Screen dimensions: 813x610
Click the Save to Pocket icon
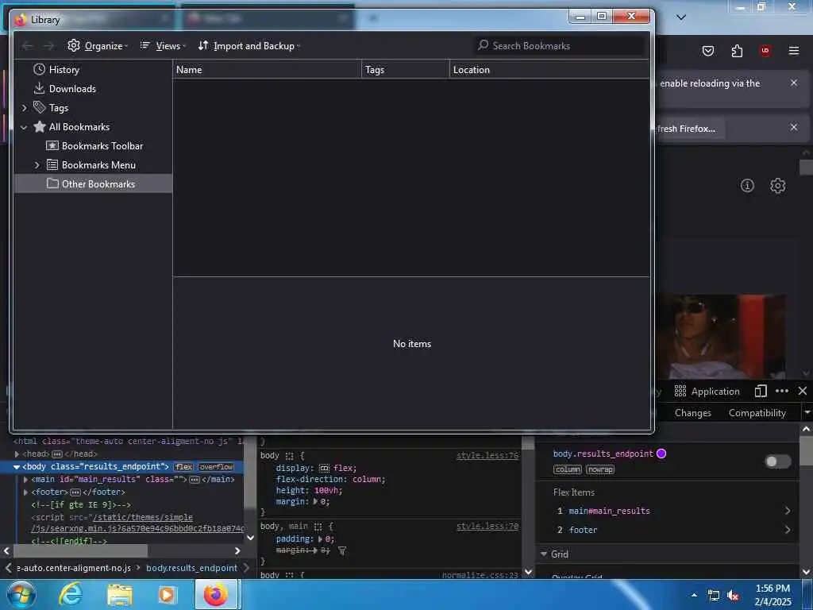(707, 51)
